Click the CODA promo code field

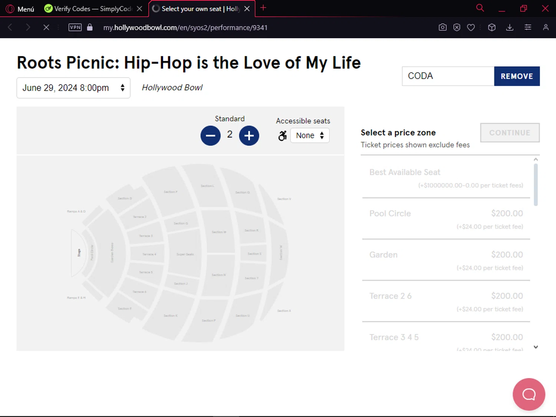[x=448, y=76]
